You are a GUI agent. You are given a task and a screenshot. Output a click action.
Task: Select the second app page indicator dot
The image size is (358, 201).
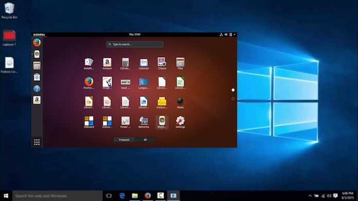pos(233,98)
